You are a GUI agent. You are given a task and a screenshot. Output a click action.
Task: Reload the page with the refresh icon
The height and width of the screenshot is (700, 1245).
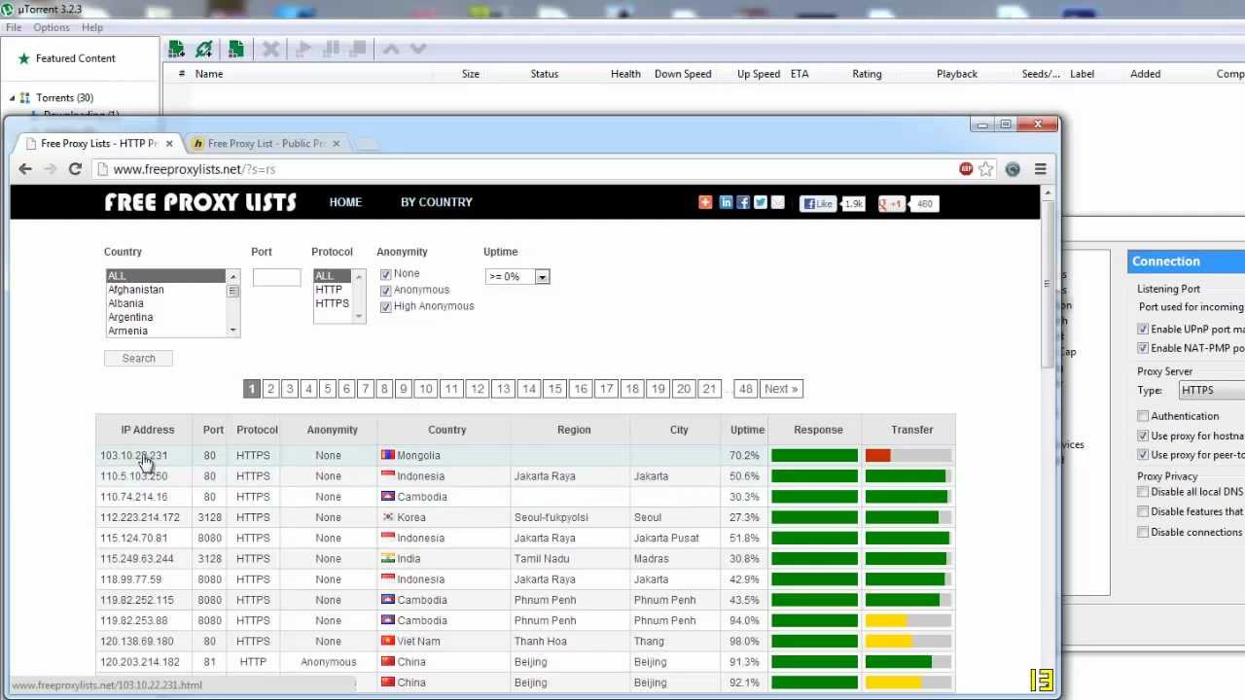[x=75, y=169]
